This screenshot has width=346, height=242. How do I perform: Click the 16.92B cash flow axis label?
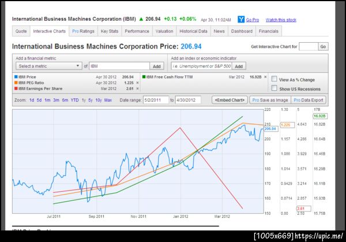click(319, 116)
